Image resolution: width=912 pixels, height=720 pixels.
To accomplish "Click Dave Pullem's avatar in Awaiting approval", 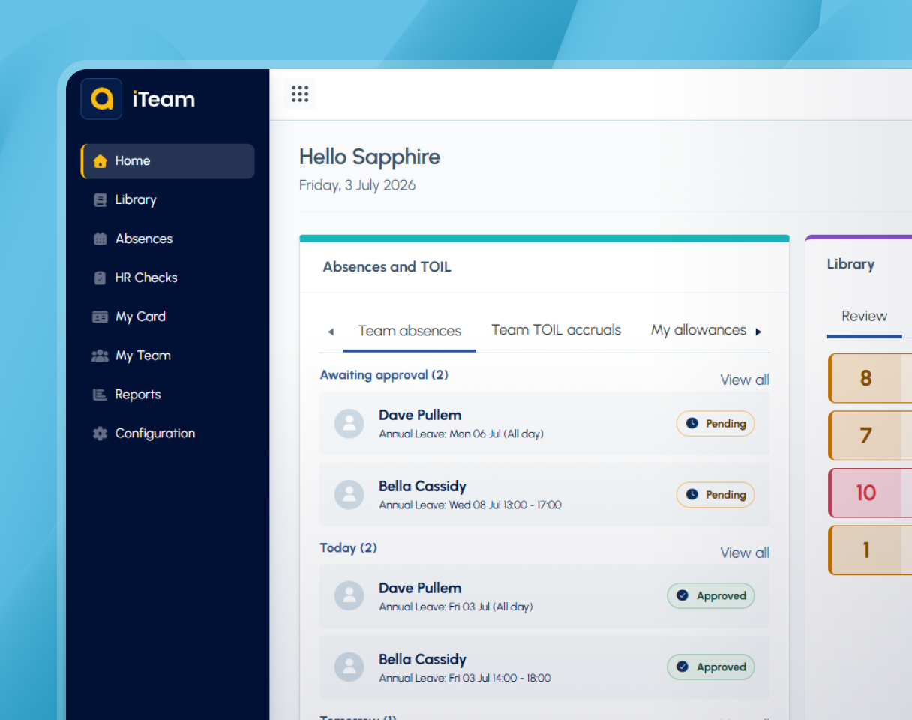I will [349, 423].
